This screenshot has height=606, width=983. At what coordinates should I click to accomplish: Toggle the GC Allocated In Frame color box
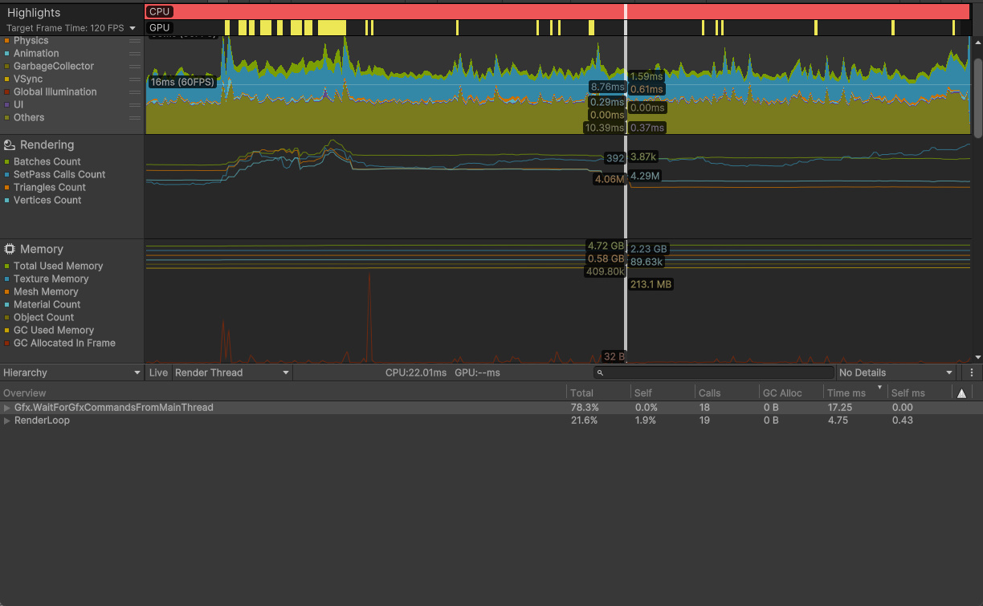coord(7,343)
